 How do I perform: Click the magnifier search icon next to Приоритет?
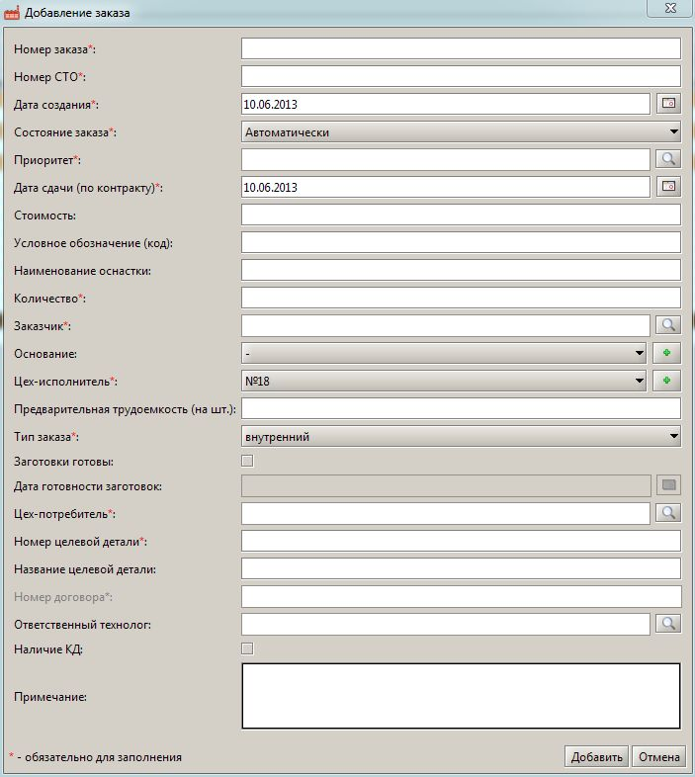(x=668, y=159)
